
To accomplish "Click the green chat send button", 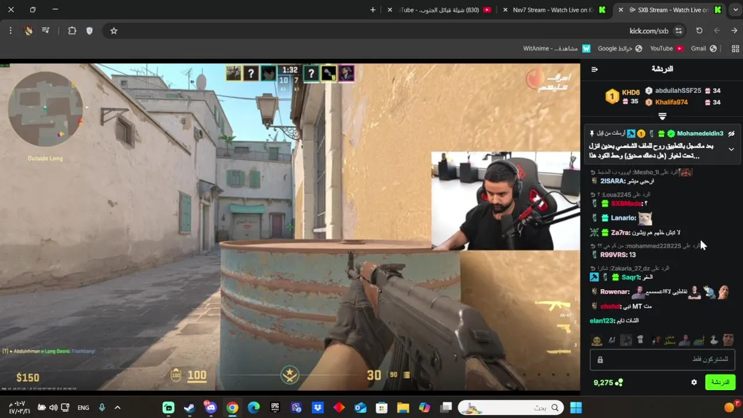I will 720,382.
